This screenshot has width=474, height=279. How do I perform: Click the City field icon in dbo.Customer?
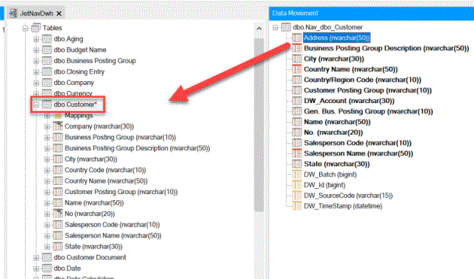click(x=58, y=159)
